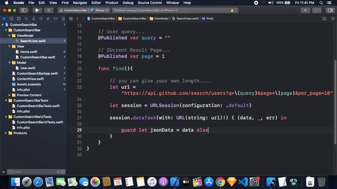
Task: Open the Project navigator folder icon
Action: point(4,19)
